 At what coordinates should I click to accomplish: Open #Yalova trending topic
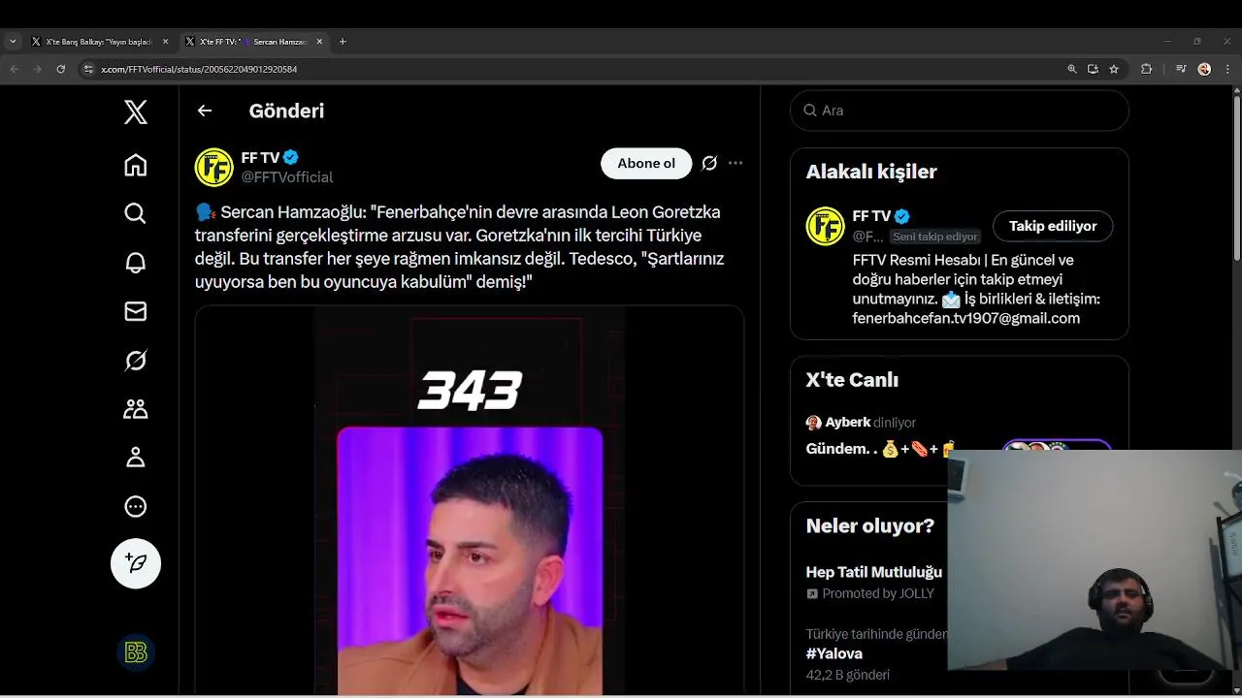(x=834, y=653)
